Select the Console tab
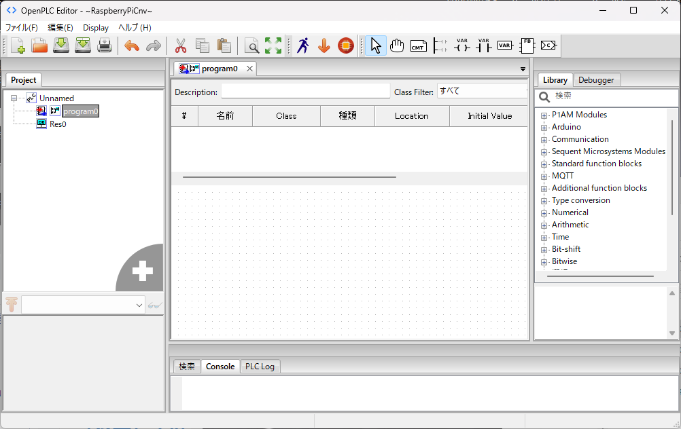This screenshot has height=429, width=681. (x=220, y=367)
